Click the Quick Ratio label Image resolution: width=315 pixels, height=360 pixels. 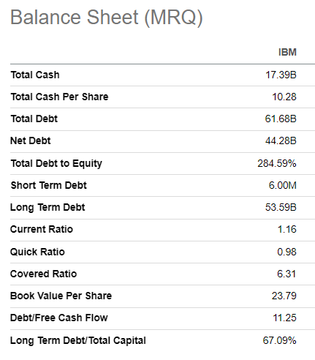pos(37,252)
